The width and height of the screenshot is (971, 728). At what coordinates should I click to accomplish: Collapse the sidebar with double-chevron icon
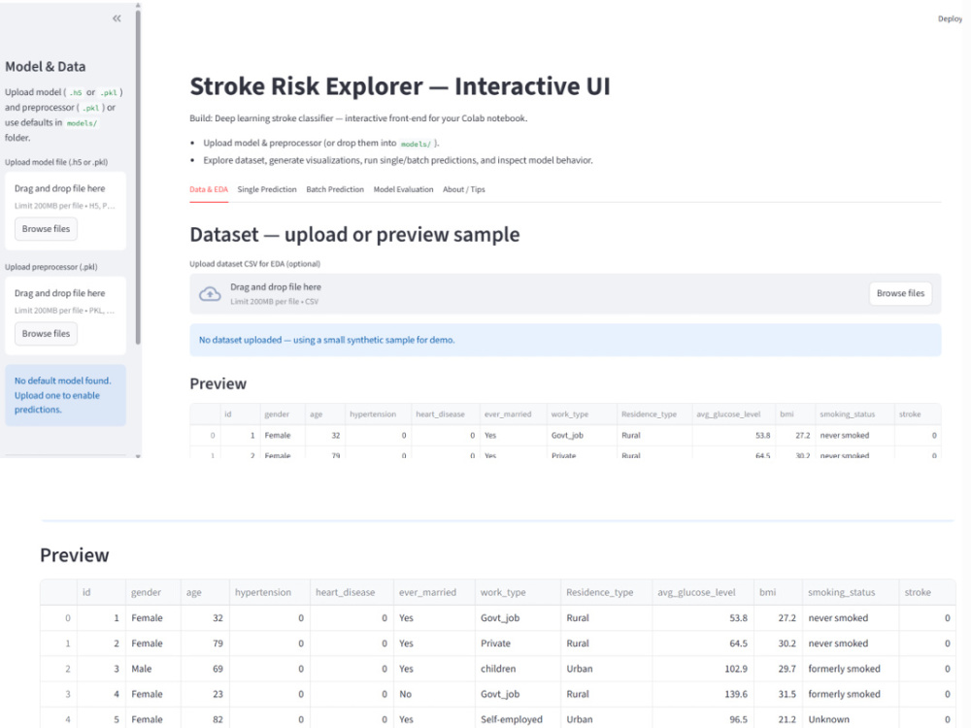[x=117, y=18]
